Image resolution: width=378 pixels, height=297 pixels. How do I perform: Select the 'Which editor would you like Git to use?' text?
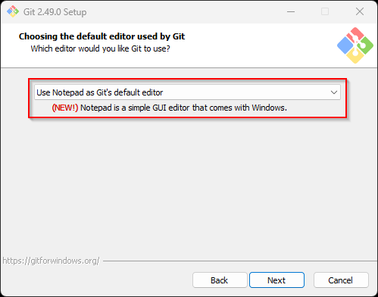[x=100, y=48]
